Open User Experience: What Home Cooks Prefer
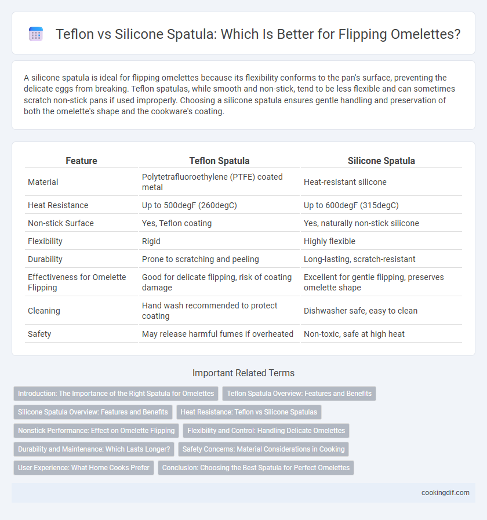The image size is (487, 520). [x=83, y=468]
